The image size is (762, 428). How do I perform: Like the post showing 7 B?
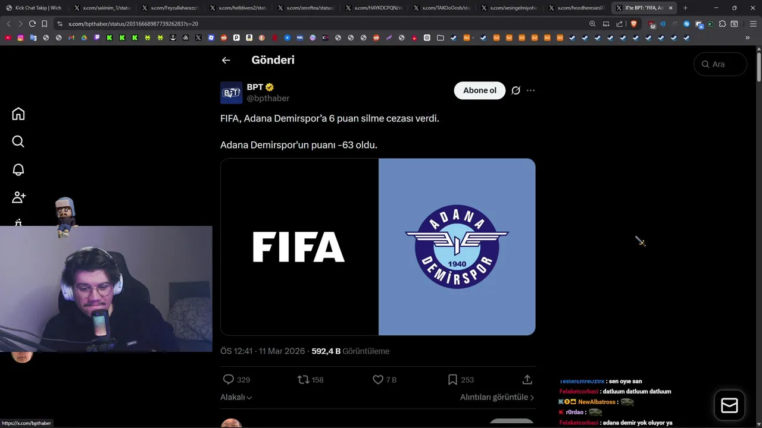[378, 379]
